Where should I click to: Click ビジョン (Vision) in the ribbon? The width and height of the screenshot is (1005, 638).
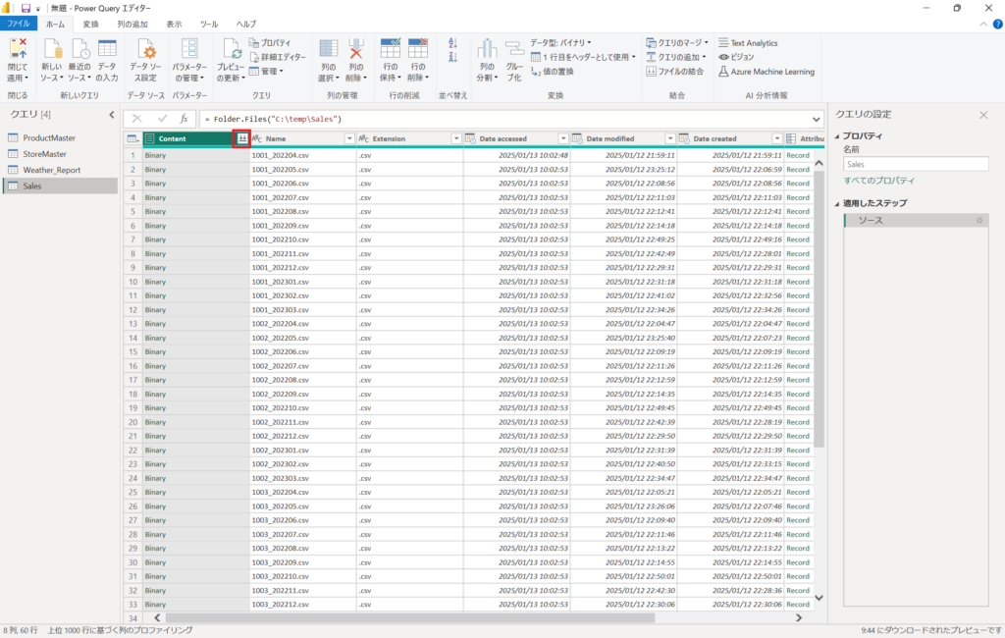[736, 57]
